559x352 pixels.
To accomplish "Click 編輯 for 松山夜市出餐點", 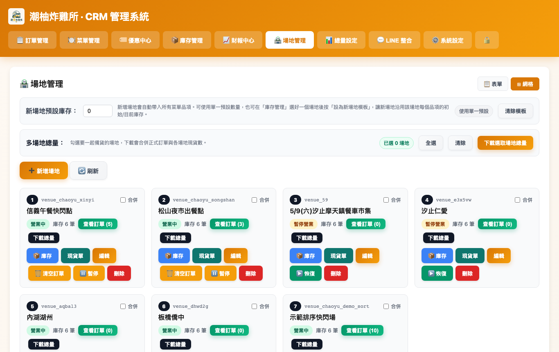I will 236,256.
